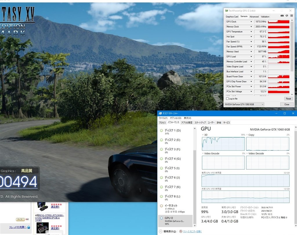Open the Fan Speed (RPM) sensor dropdown
The width and height of the screenshot is (297, 235).
click(x=251, y=47)
